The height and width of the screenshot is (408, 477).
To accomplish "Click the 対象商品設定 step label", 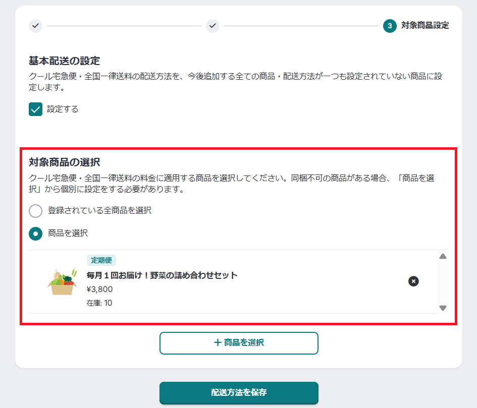I will (x=425, y=26).
